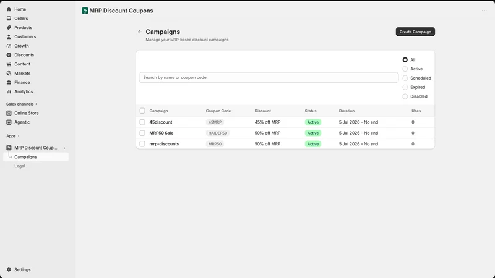Click the Customers person icon
The image size is (495, 278).
click(9, 36)
